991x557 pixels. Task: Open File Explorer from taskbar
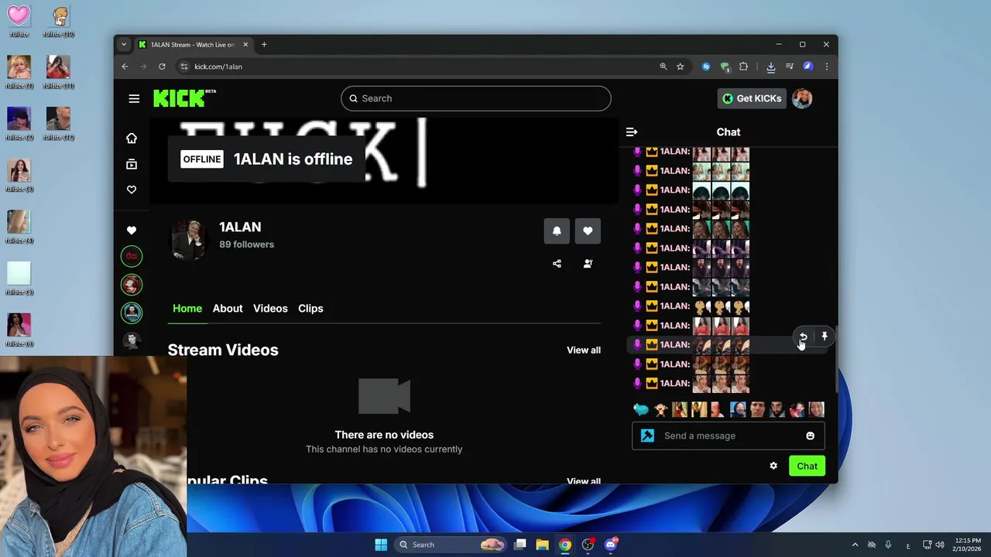pos(542,545)
